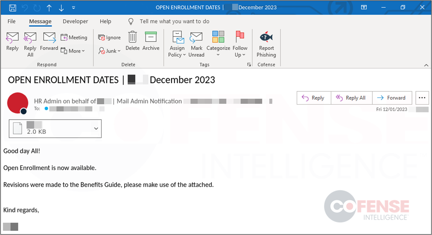Open the Categorize color menu
432x235 pixels.
click(x=218, y=44)
